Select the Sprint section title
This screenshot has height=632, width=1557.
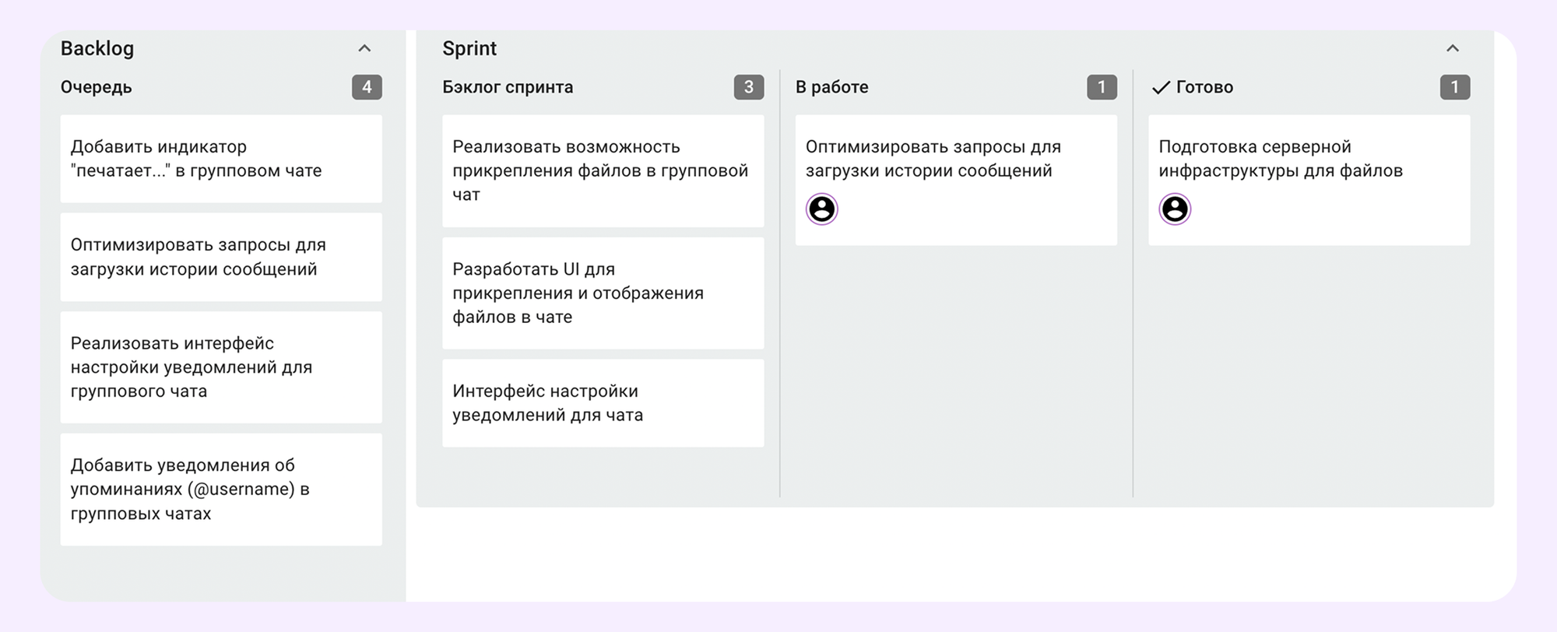point(469,48)
